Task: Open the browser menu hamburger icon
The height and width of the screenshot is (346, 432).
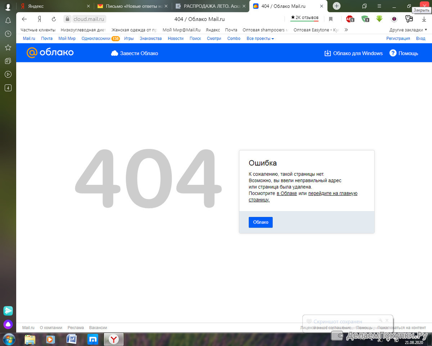Action: coord(379,6)
